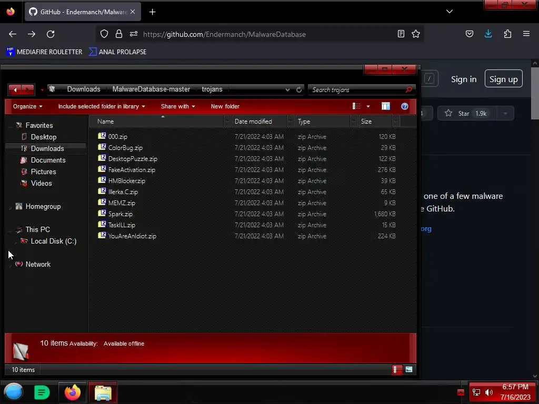Click the Sign up button on GitHub

[504, 79]
